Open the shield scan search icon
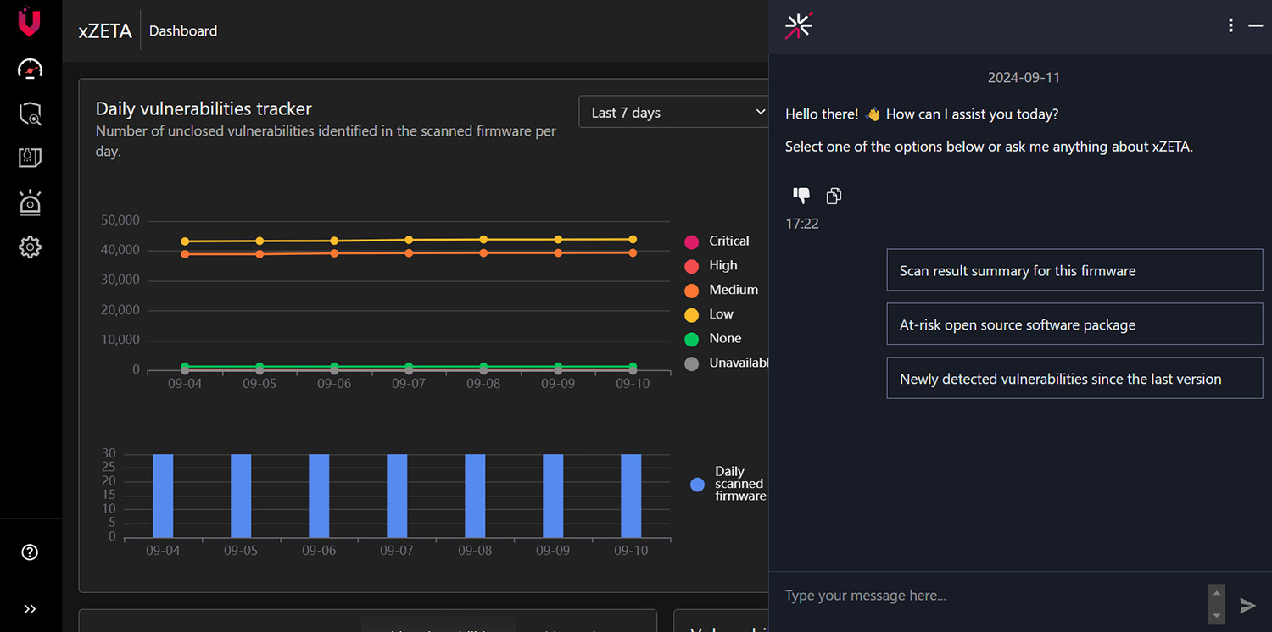The height and width of the screenshot is (632, 1272). [30, 114]
